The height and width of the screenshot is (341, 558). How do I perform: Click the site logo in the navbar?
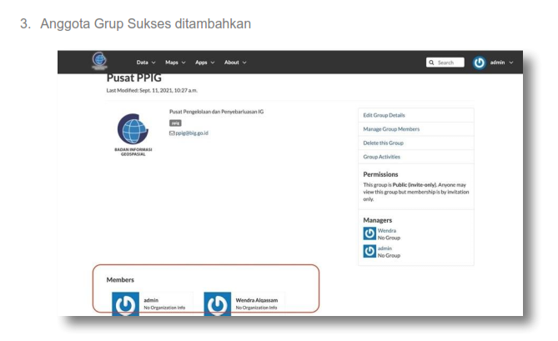[100, 61]
